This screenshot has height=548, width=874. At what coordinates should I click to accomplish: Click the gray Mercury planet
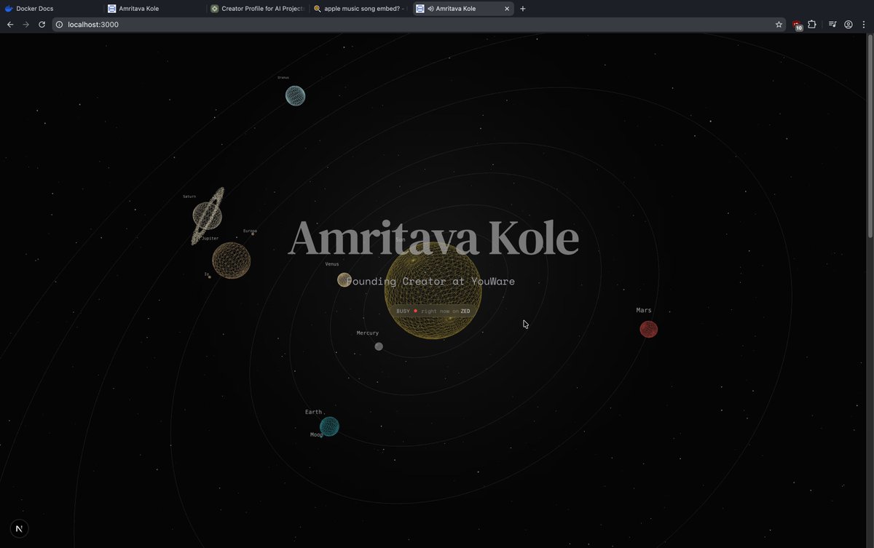(379, 346)
